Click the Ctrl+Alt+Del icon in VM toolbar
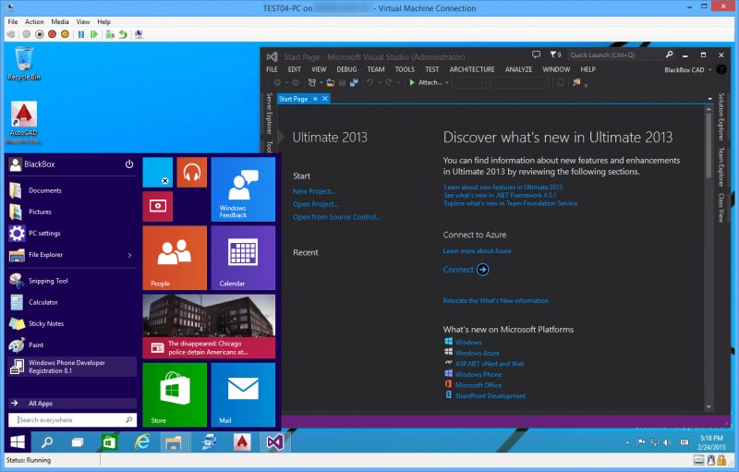739x472 pixels. [10, 34]
